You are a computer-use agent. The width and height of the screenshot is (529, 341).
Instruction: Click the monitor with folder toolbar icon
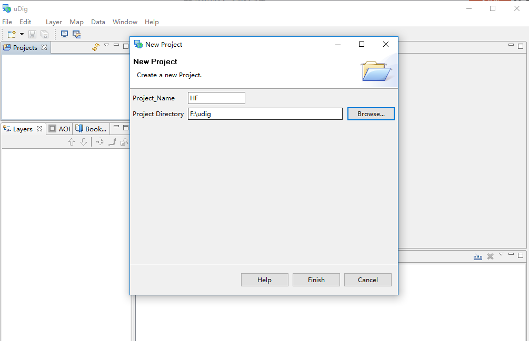point(76,34)
